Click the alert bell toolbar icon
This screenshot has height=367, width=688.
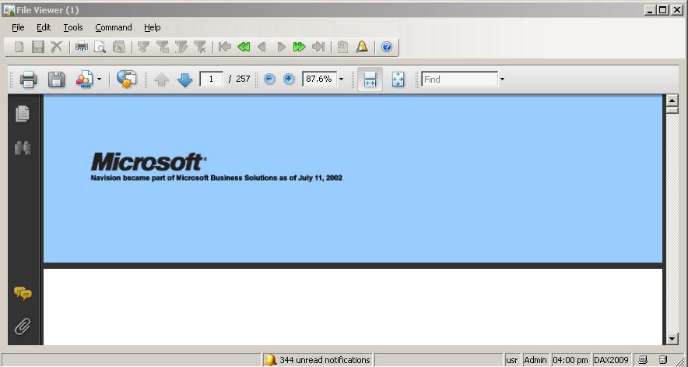pyautogui.click(x=362, y=47)
